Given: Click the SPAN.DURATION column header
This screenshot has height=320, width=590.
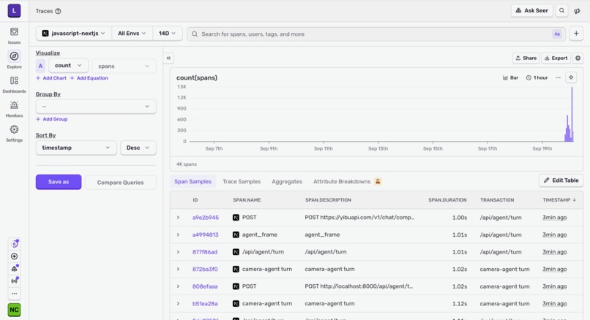Looking at the screenshot, I should tap(447, 199).
